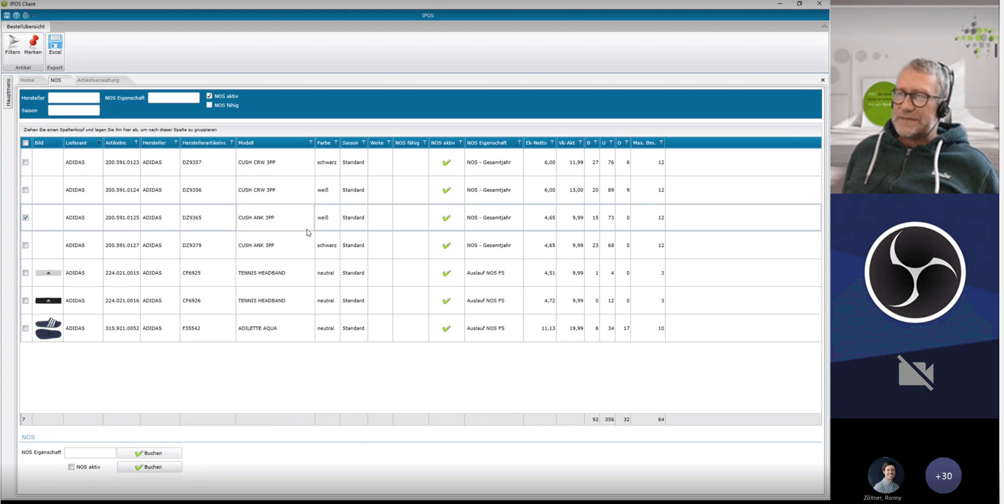The image size is (1004, 504).
Task: Collapse the ribbon with the chevron icon
Action: [x=824, y=26]
